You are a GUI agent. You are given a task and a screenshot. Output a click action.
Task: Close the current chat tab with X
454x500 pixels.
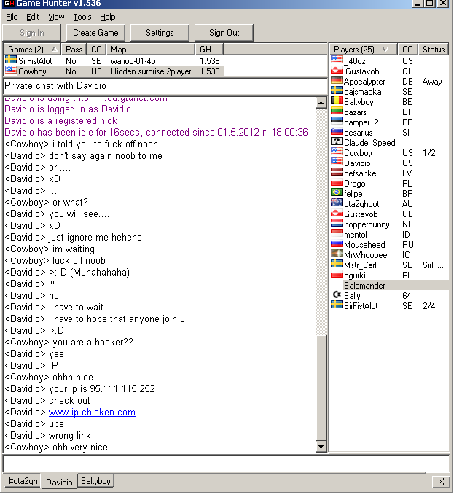pos(441,482)
